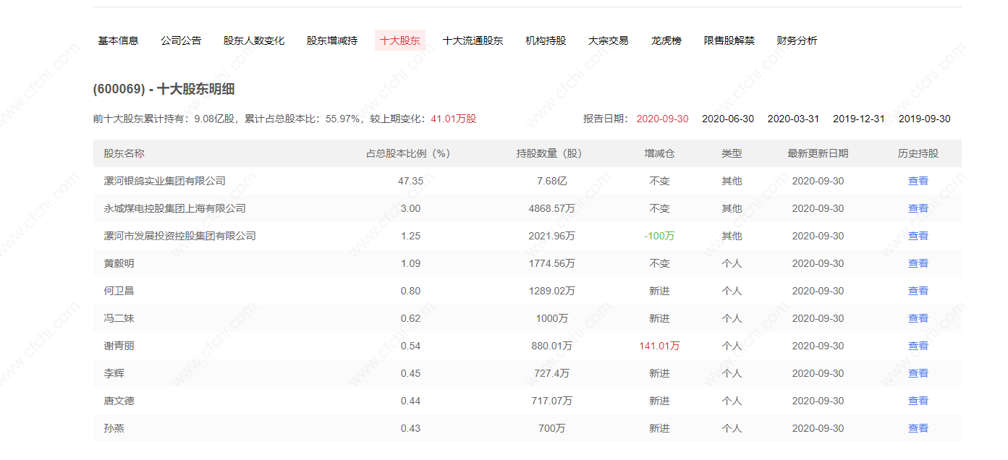
Task: View historical holdings of 孙燕
Action: 918,428
